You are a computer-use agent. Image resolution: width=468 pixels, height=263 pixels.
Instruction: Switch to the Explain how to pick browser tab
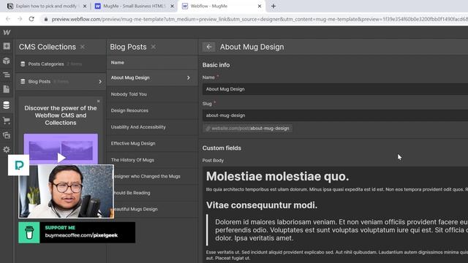click(x=47, y=6)
